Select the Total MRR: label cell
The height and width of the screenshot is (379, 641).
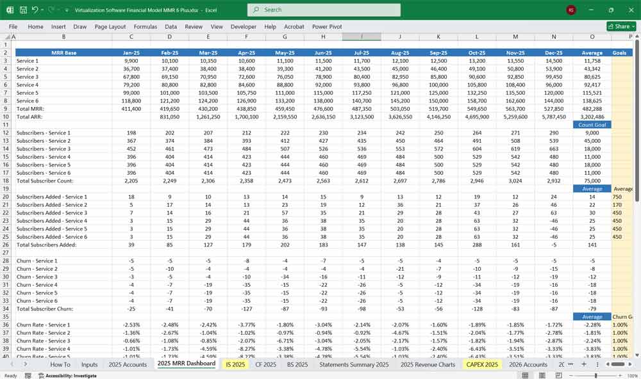coord(63,109)
